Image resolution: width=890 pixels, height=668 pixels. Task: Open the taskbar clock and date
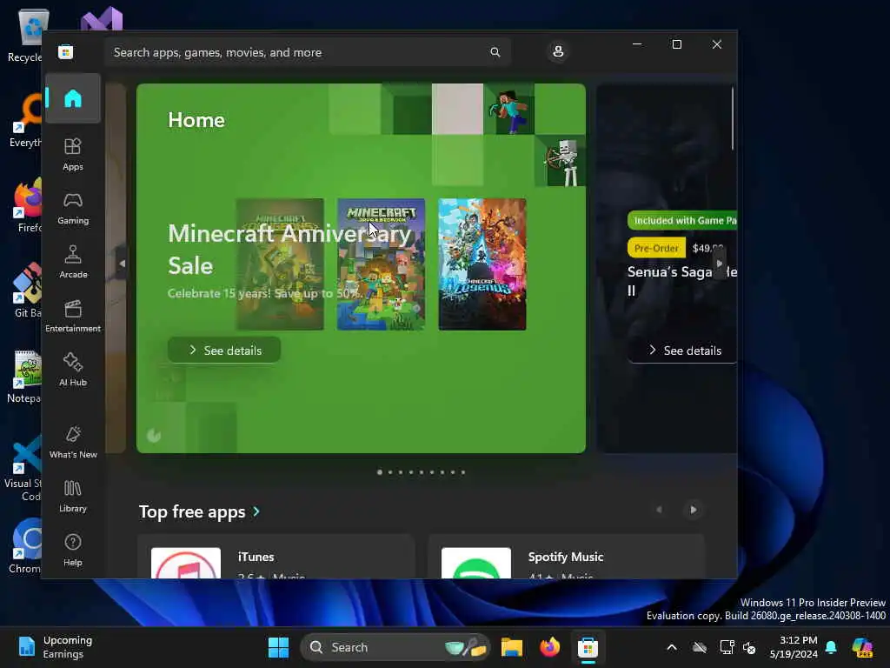click(794, 647)
